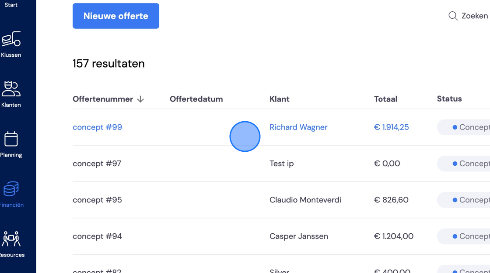Click the Nieuwe offerte button
Image resolution: width=490 pixels, height=273 pixels.
tap(116, 16)
